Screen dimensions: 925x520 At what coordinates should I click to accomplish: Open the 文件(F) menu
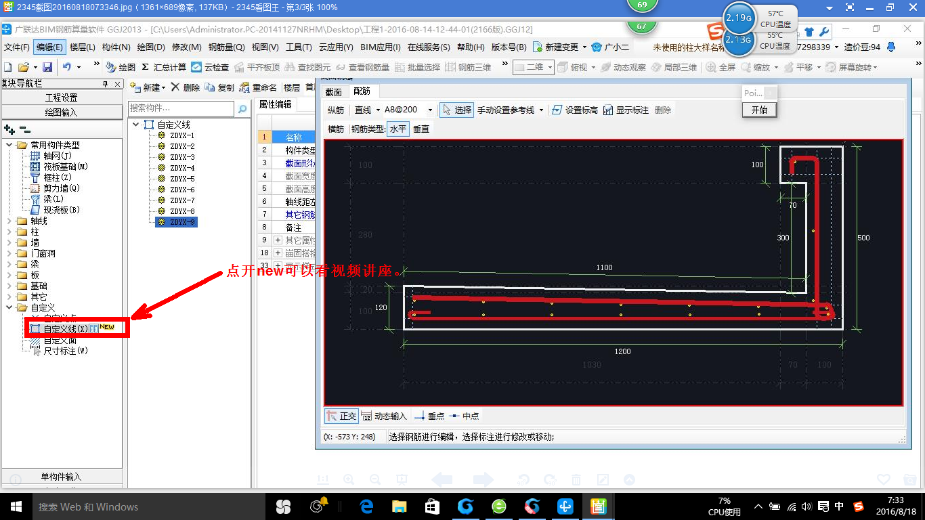click(x=17, y=47)
